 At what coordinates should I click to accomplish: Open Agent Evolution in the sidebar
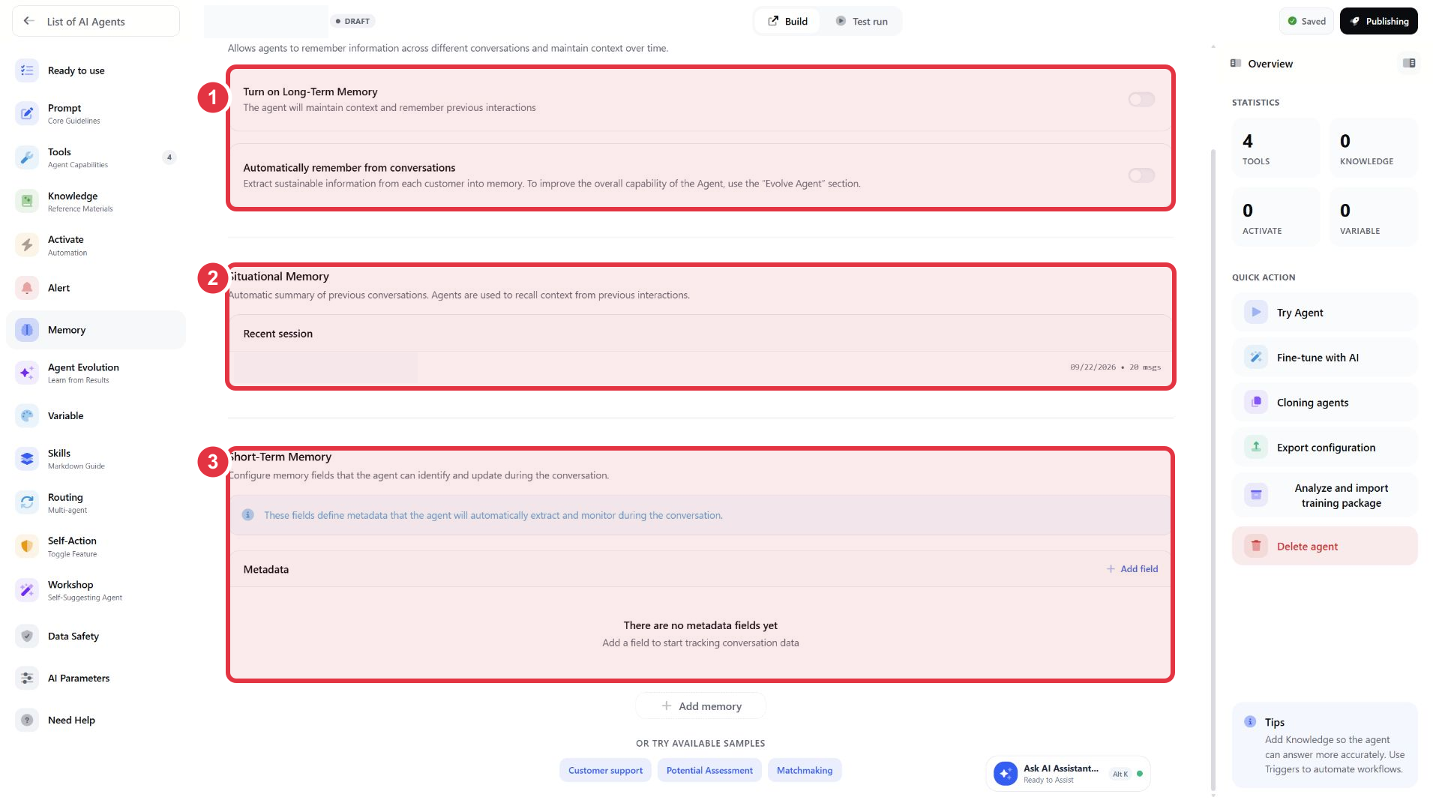tap(96, 373)
